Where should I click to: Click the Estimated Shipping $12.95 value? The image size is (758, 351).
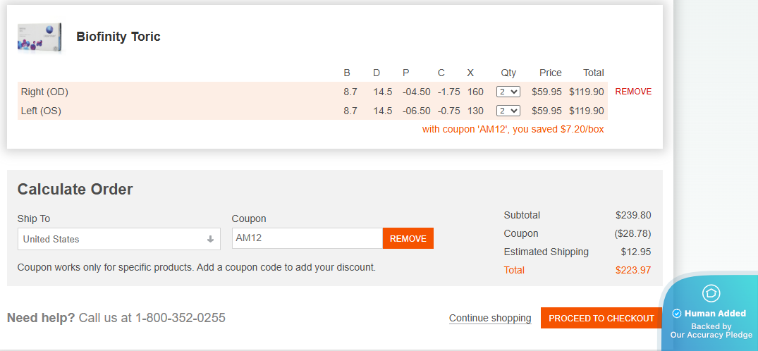pyautogui.click(x=635, y=252)
